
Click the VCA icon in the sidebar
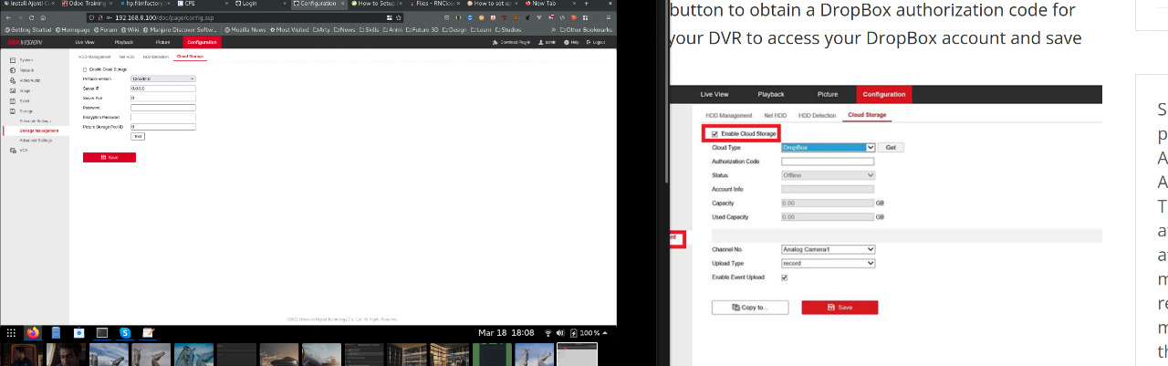12,151
